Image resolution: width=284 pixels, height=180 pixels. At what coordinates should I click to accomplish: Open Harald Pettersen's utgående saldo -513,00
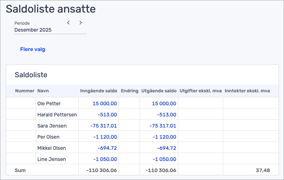[x=166, y=115]
